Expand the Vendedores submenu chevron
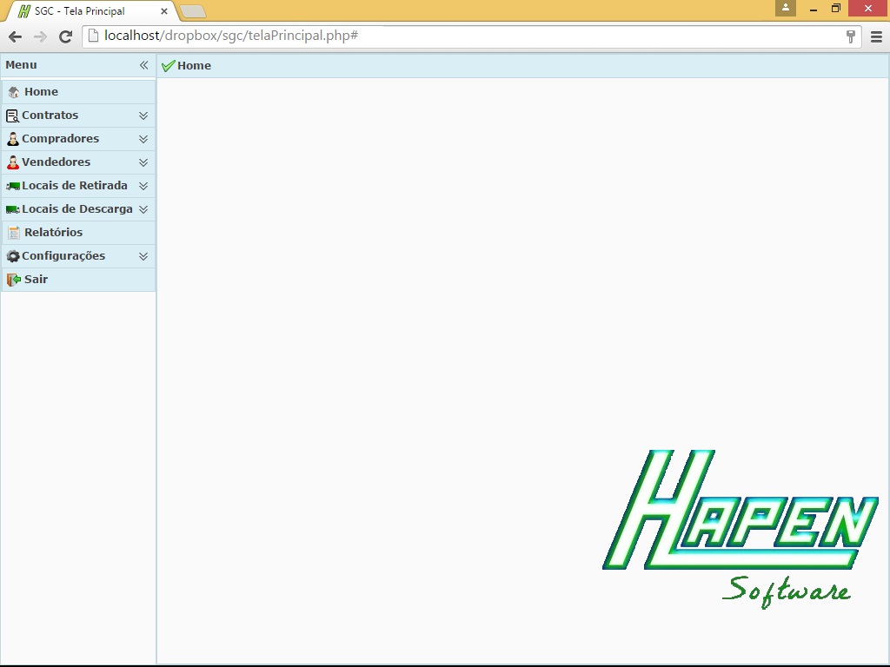Image resolution: width=890 pixels, height=667 pixels. (x=143, y=162)
